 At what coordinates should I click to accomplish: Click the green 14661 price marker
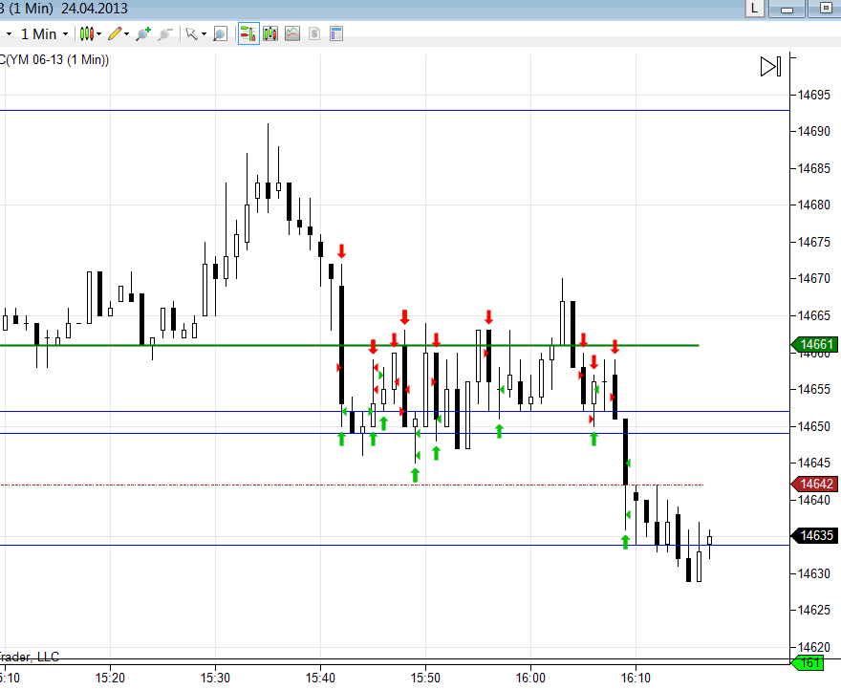tap(814, 344)
